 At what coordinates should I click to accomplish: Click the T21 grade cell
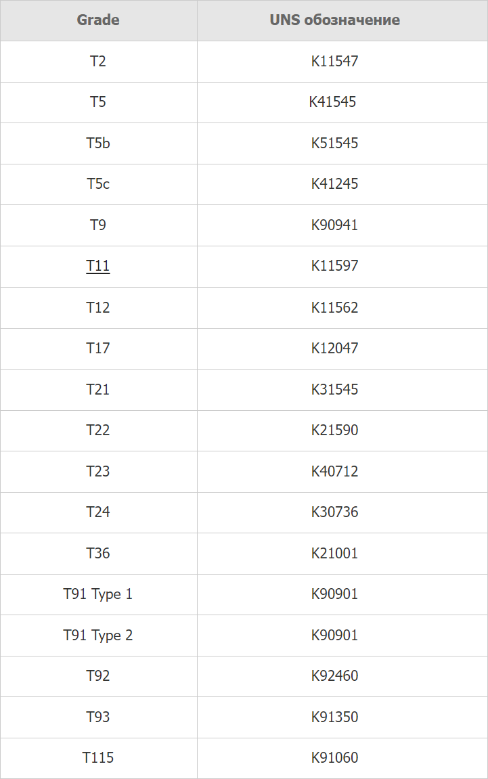click(98, 390)
